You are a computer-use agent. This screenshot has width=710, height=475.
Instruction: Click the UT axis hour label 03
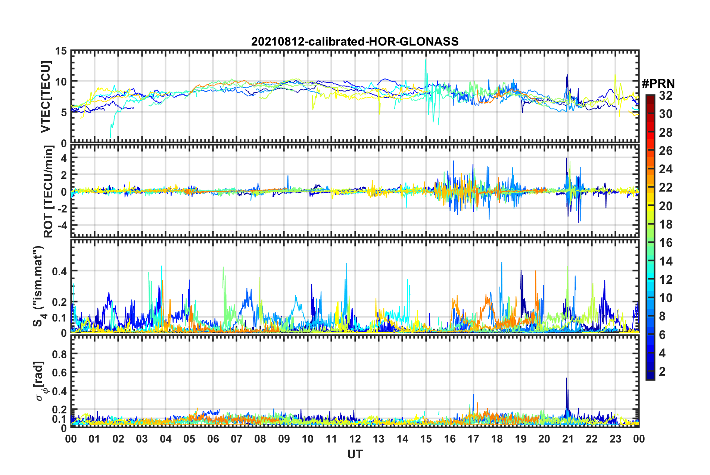[x=142, y=439]
